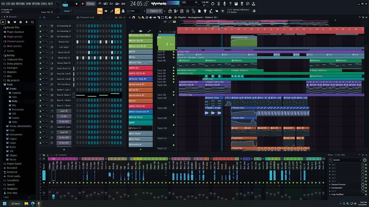Toggle the highlighted typing keyboard icon
Image resolution: width=369 pixels, height=207 pixels.
tap(100, 11)
